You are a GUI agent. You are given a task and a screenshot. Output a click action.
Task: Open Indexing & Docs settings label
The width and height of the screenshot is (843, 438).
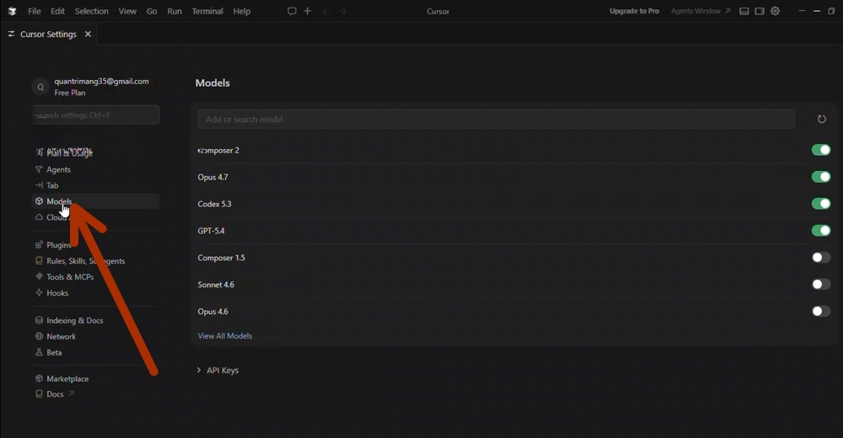coord(75,320)
